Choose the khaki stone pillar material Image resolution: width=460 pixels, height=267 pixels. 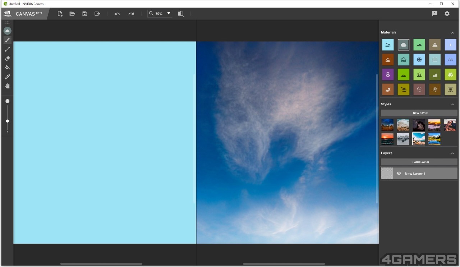[451, 89]
